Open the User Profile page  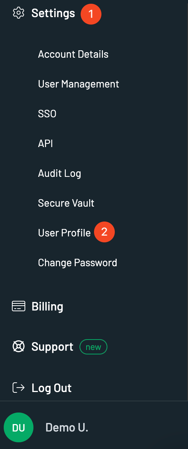point(64,233)
